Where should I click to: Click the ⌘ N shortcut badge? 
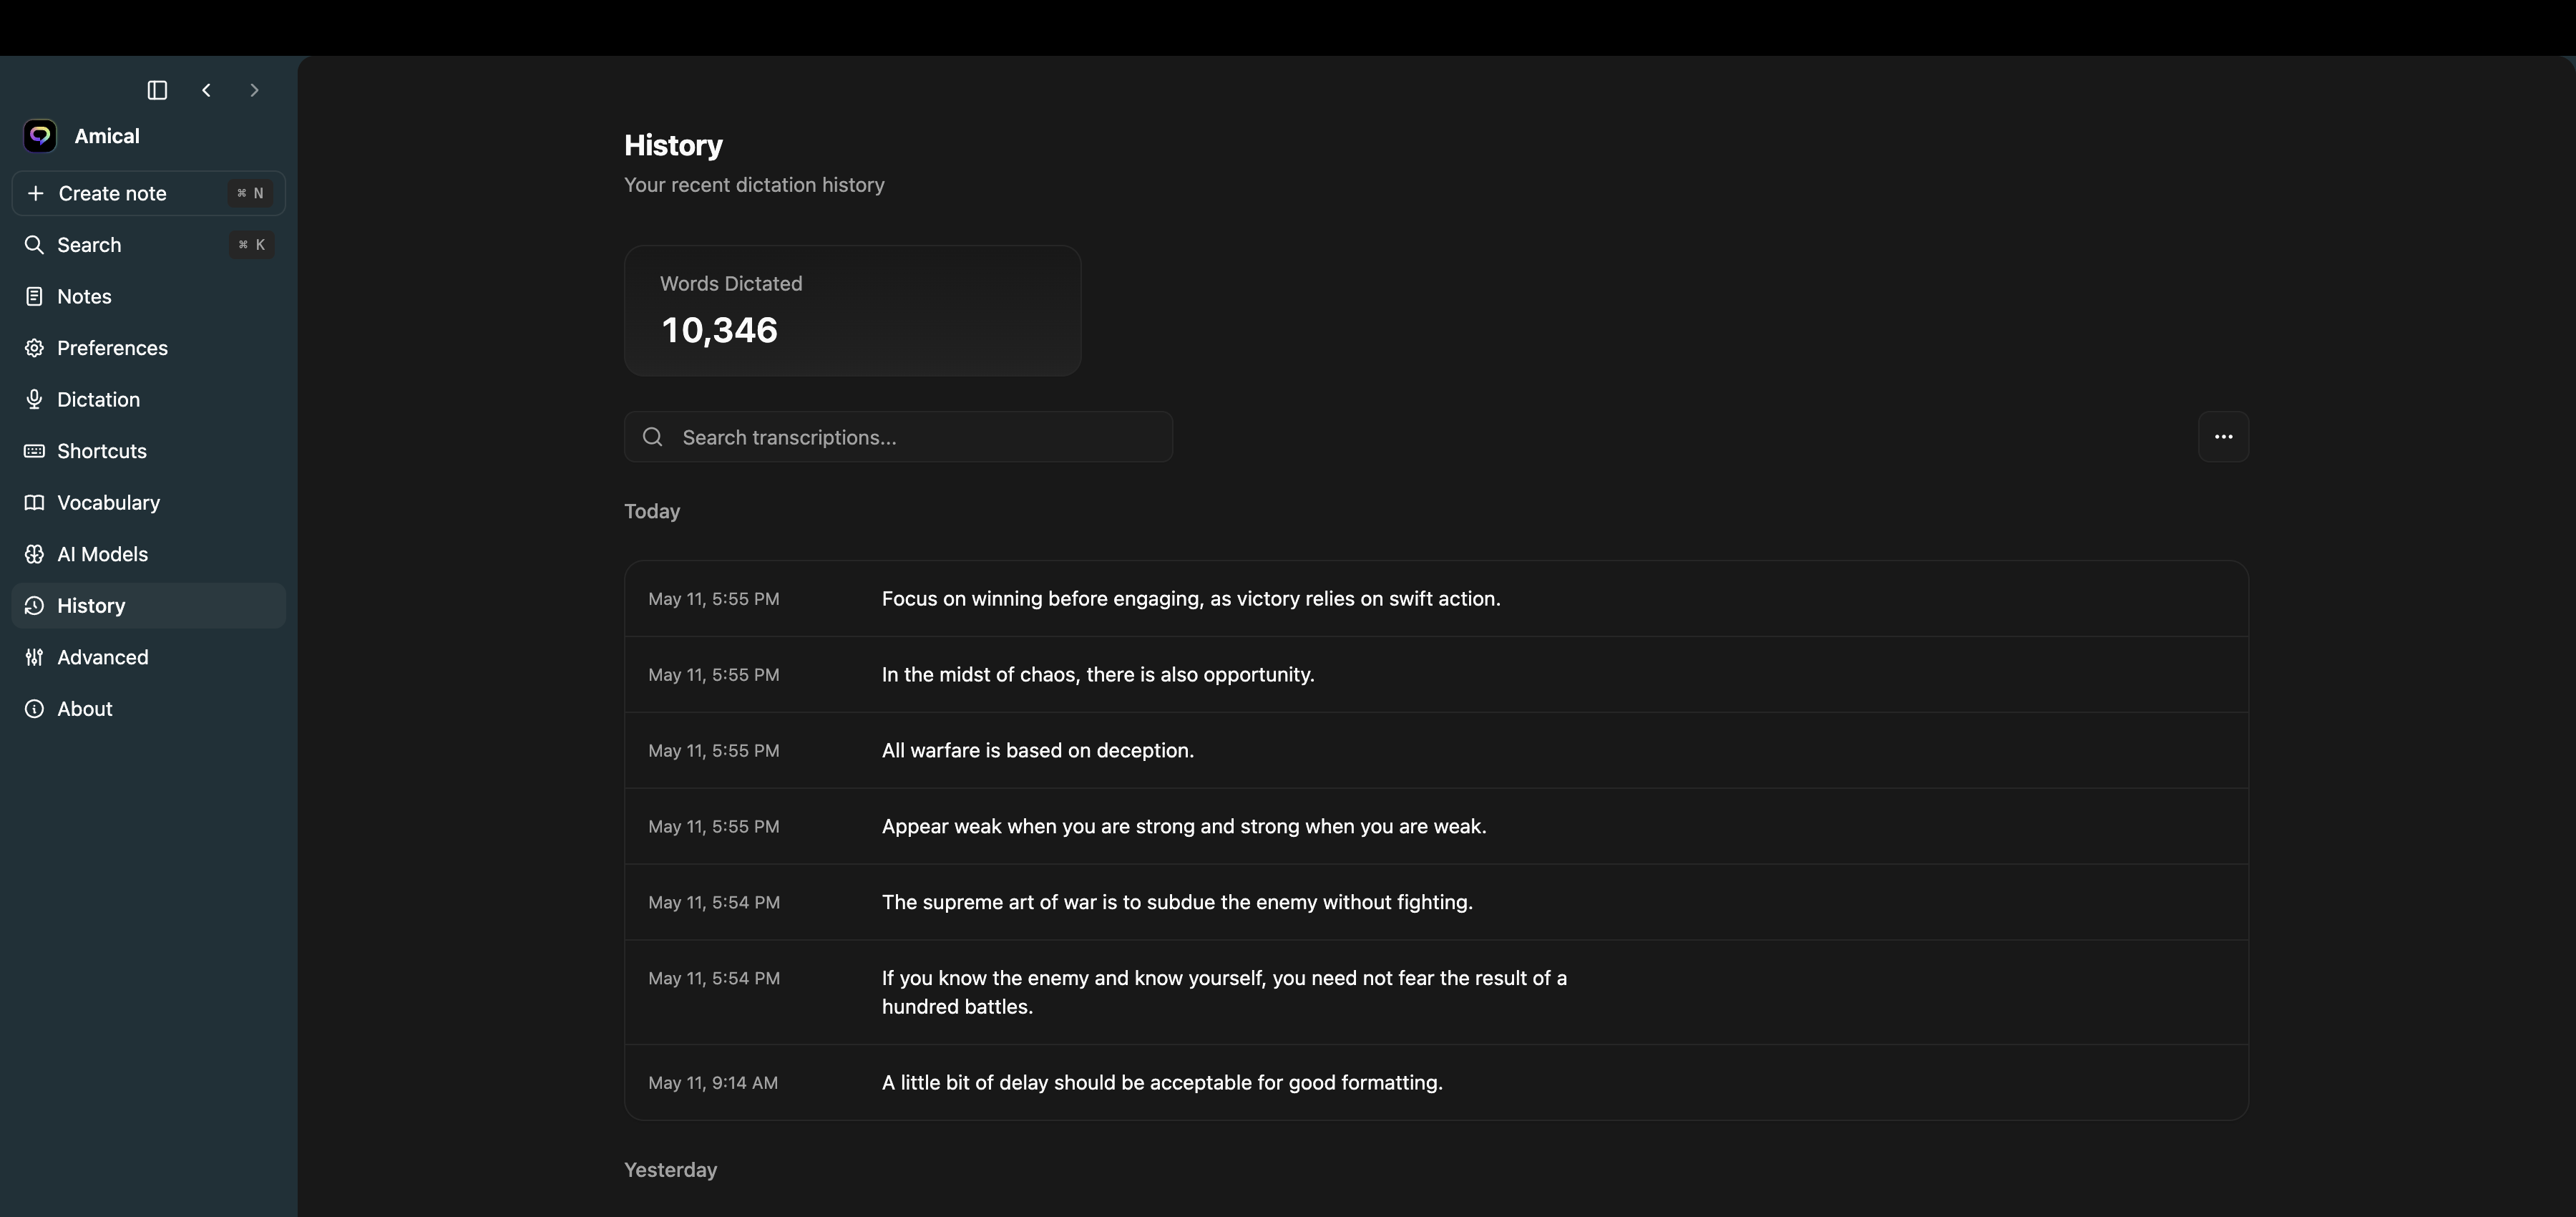coord(250,193)
